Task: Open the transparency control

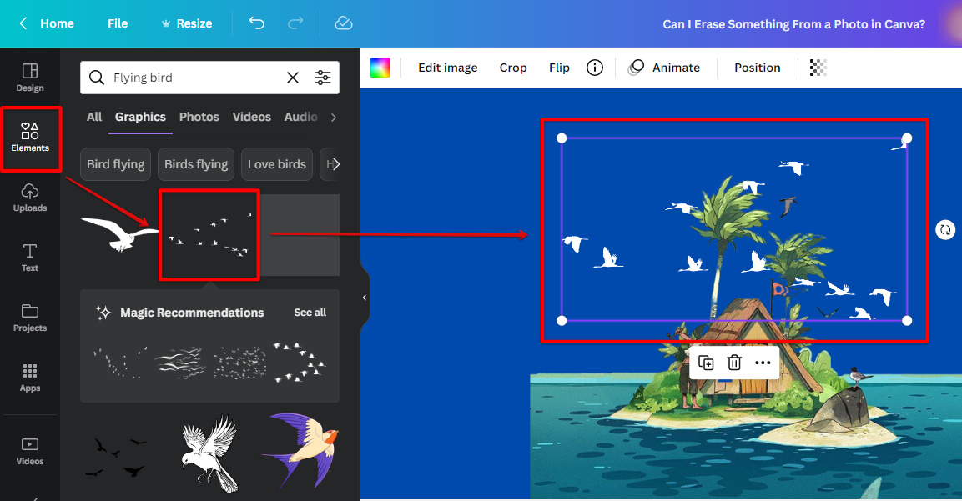Action: (817, 68)
